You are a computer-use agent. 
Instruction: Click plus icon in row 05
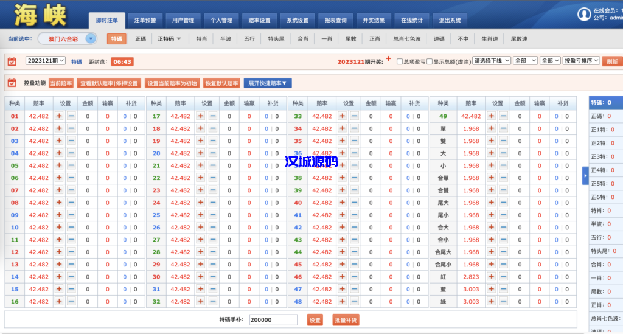point(59,165)
